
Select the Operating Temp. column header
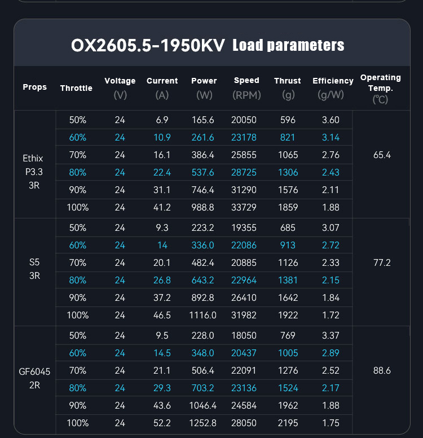click(381, 88)
